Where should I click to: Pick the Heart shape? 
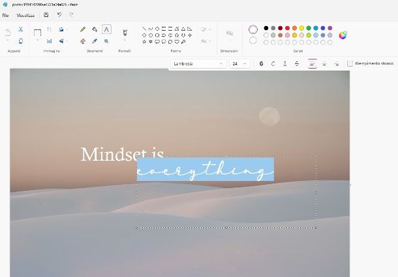pos(177,41)
